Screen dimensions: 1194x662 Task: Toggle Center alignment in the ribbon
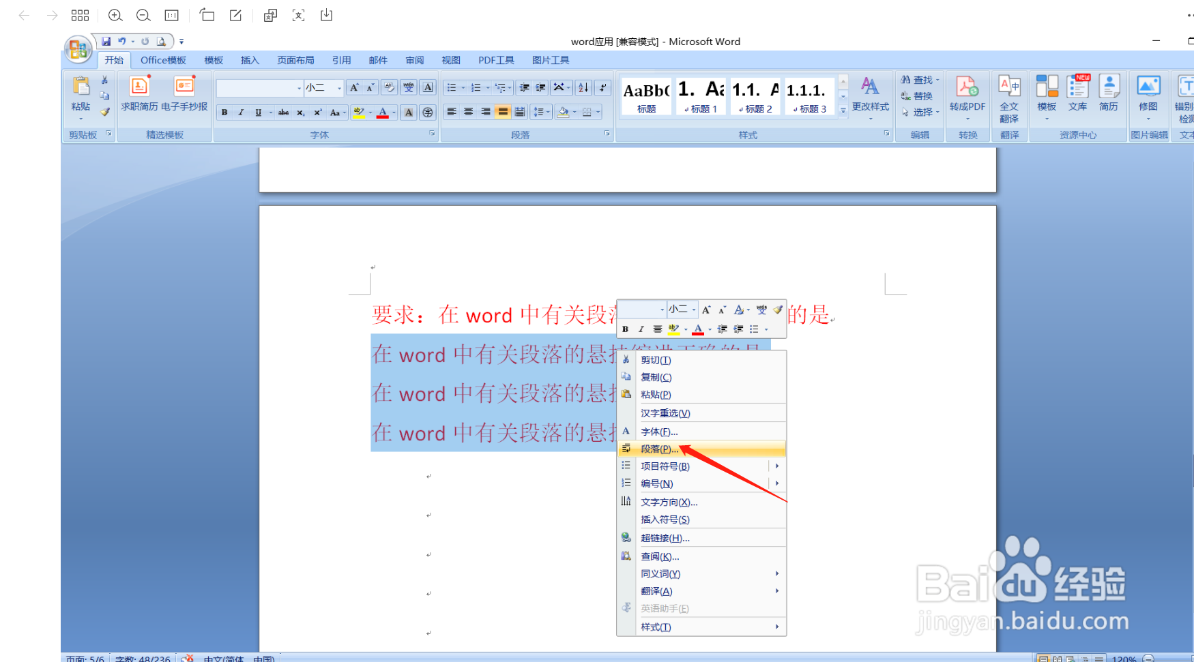pyautogui.click(x=469, y=112)
